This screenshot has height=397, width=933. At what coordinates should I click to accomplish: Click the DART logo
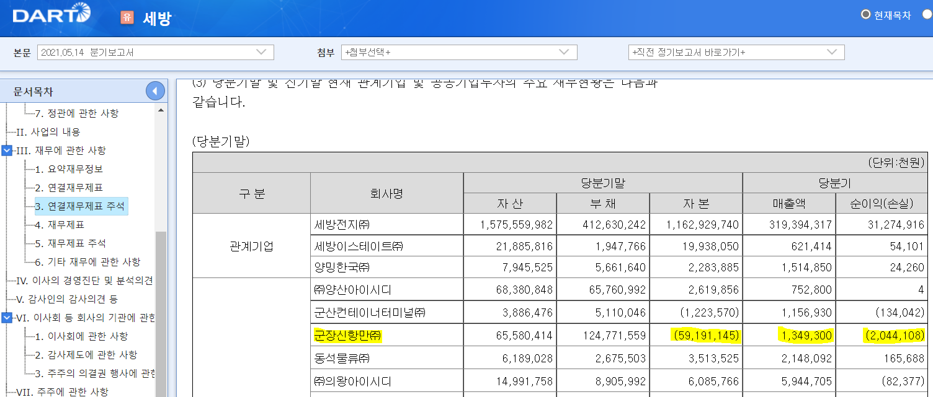click(51, 13)
